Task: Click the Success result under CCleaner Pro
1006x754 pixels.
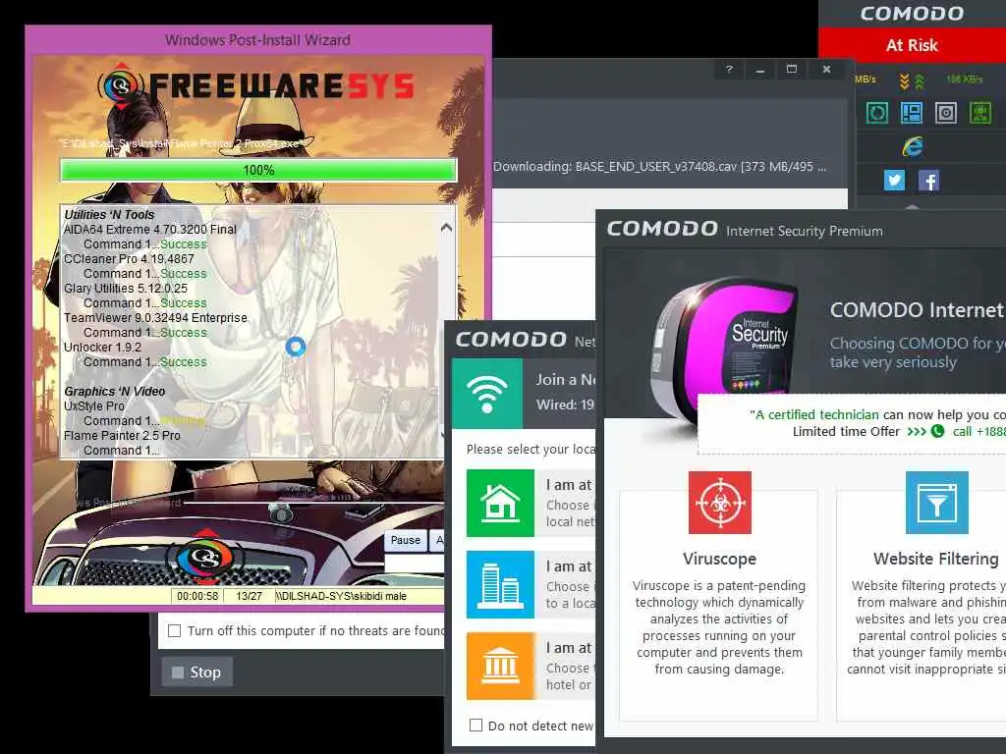Action: click(x=184, y=274)
